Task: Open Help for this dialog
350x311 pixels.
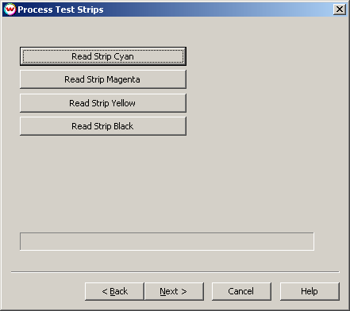Action: coord(310,291)
